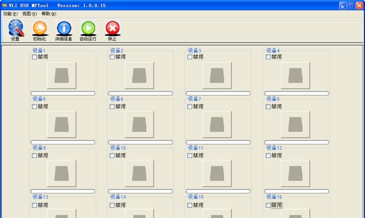The image size is (365, 218).
Task: Click the 设备5 progress bar
Action: pos(63,142)
